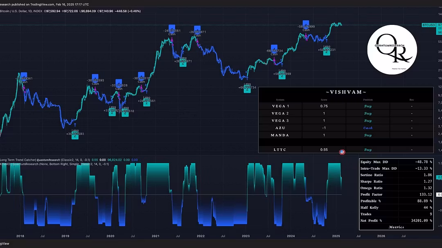
Task: Click the US flag event icon
Action: pyautogui.click(x=342, y=152)
